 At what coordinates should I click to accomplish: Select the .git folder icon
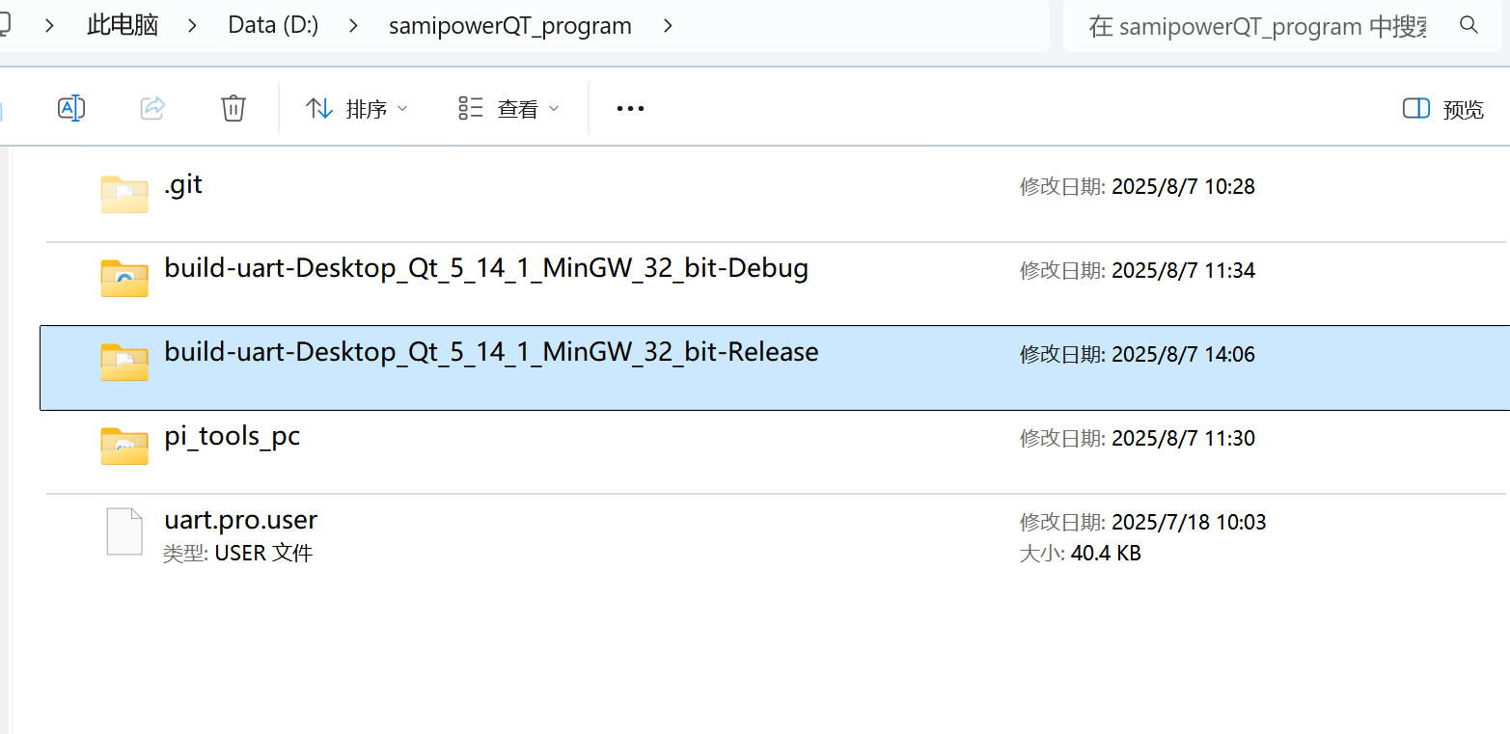coord(124,194)
